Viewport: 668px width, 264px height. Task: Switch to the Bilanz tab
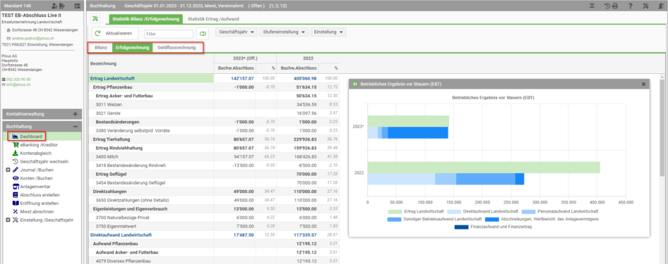(101, 48)
